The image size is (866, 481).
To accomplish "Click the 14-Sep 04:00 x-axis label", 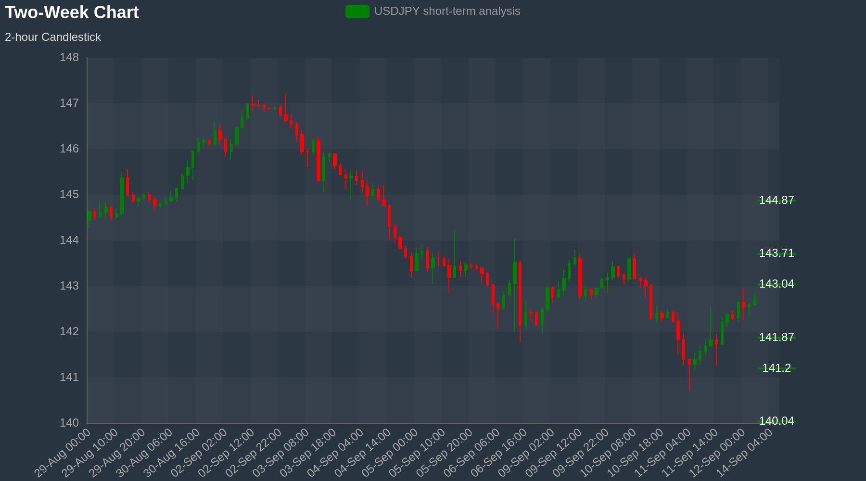I will [x=745, y=453].
